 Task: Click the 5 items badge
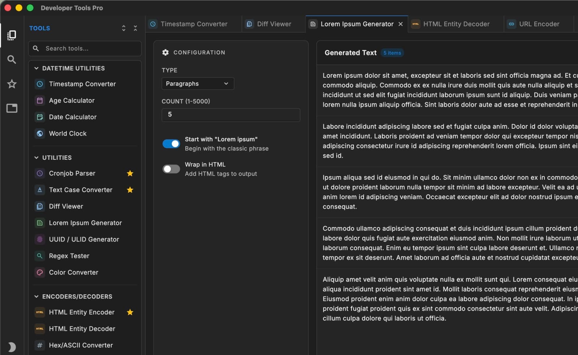tap(392, 53)
